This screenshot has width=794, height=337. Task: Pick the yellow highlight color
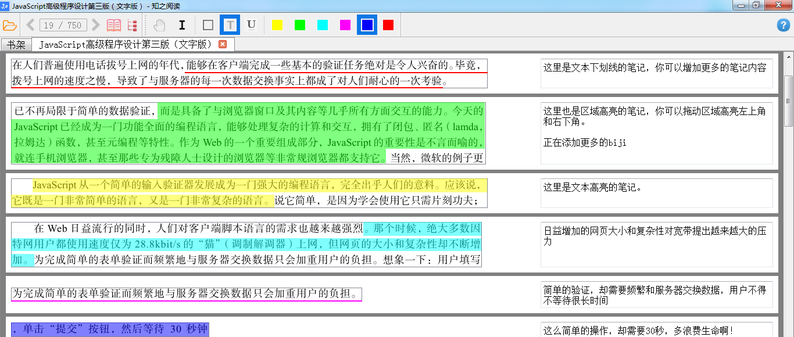click(x=277, y=25)
